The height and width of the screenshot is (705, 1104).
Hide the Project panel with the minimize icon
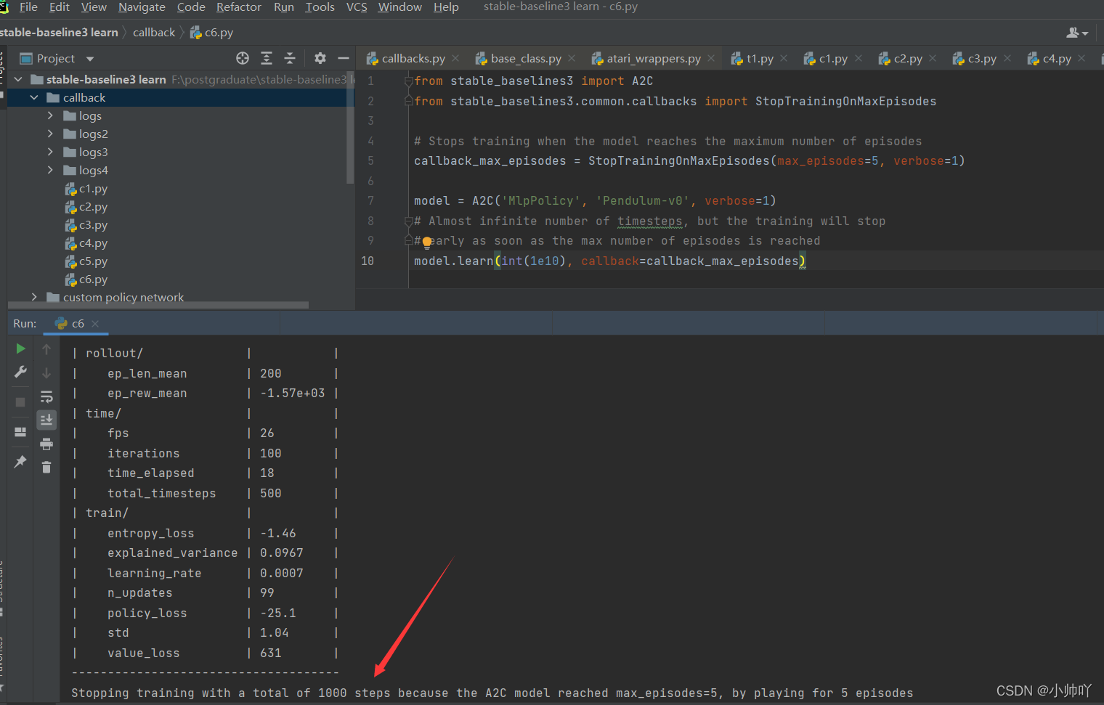tap(343, 58)
